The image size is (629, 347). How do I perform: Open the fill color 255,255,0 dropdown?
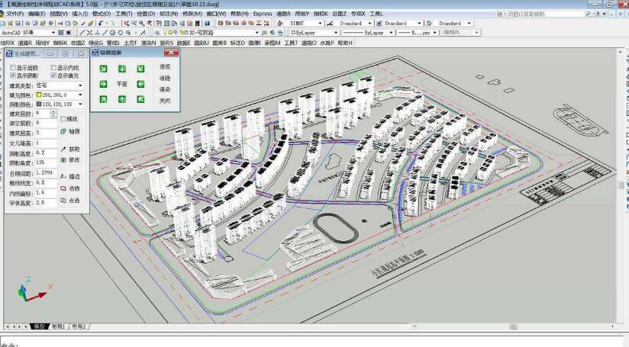(x=60, y=95)
